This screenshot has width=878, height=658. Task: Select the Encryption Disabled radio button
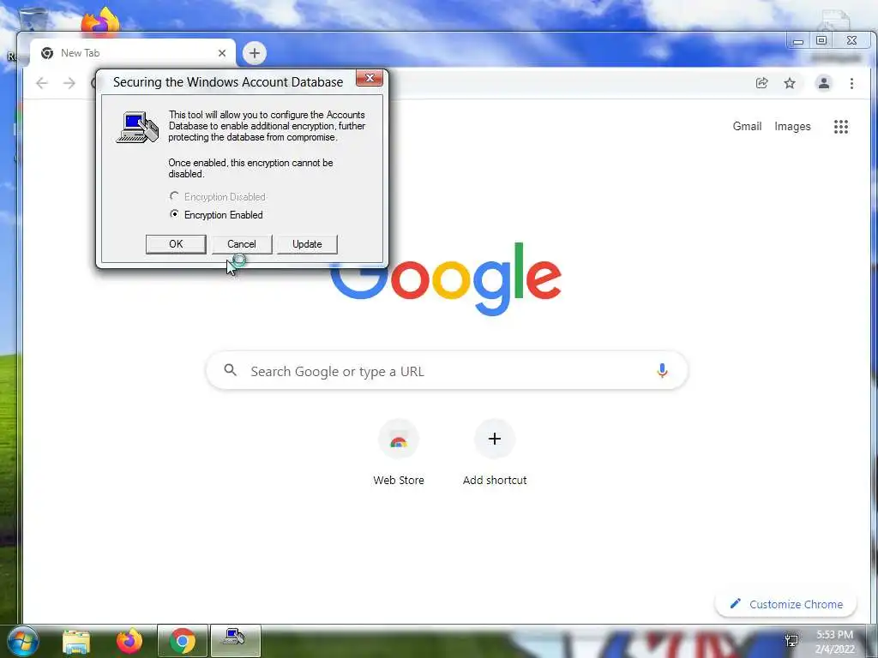pos(174,196)
